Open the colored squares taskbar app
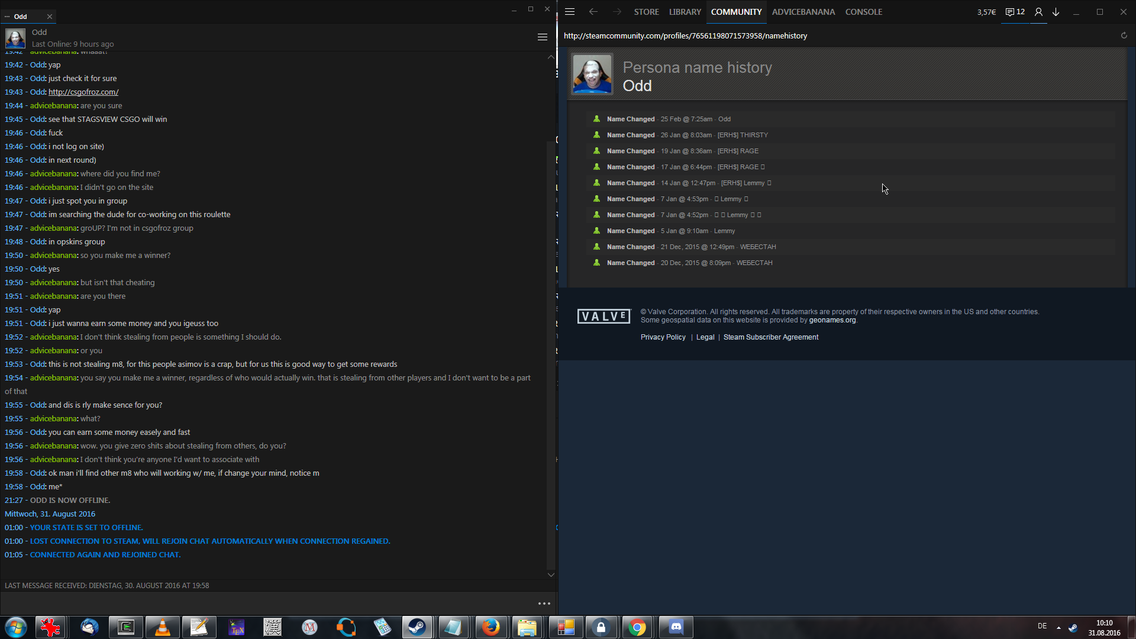Image resolution: width=1136 pixels, height=639 pixels. [566, 627]
